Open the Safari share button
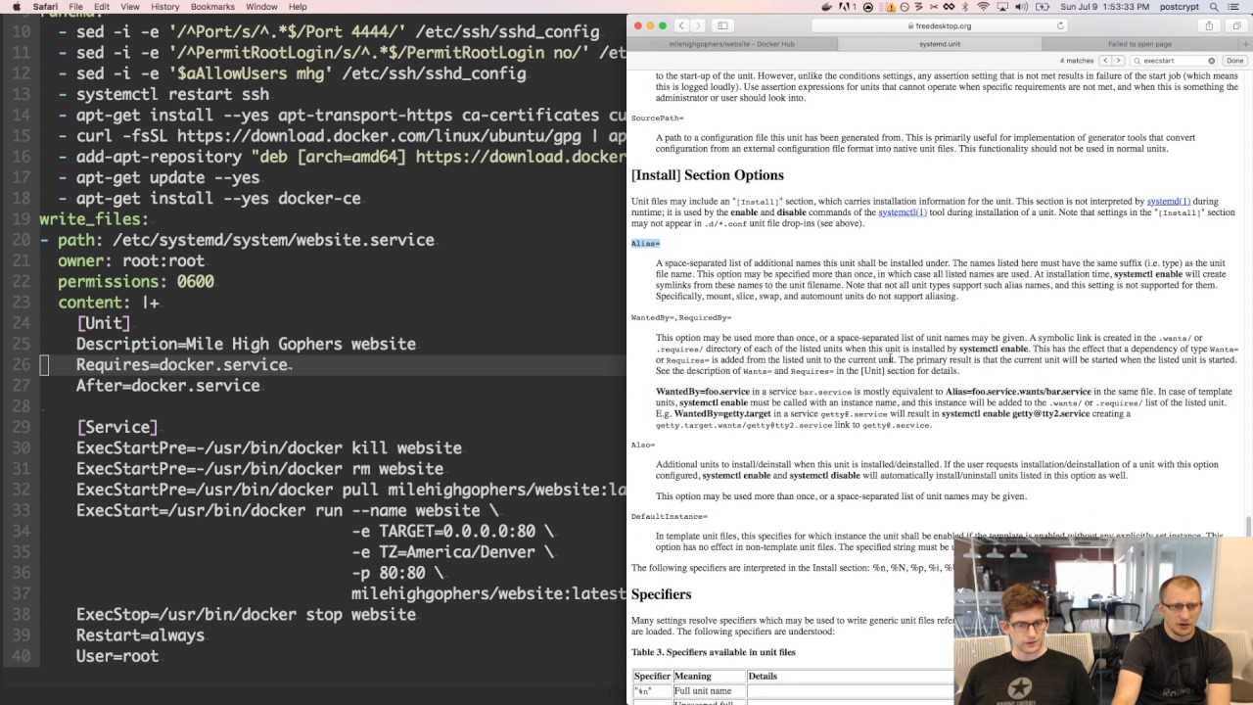 point(1209,25)
